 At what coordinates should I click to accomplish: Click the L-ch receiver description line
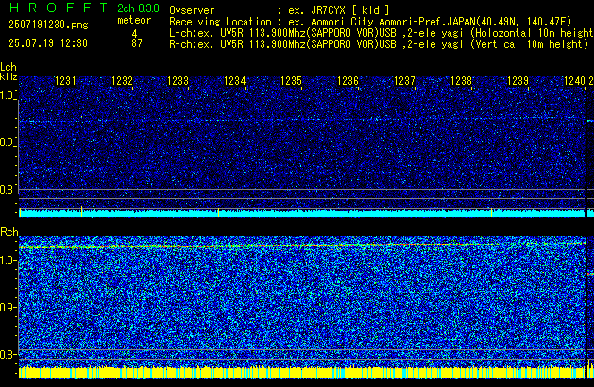[382, 33]
